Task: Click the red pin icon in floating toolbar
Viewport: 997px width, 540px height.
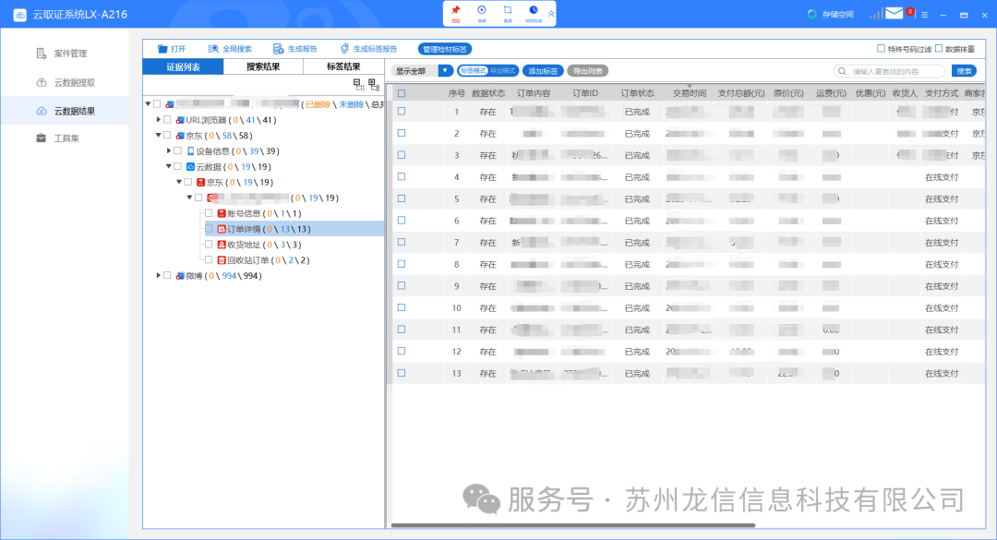Action: (455, 10)
